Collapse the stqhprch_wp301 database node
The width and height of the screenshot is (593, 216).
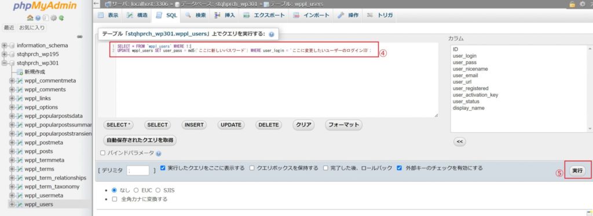click(5, 63)
